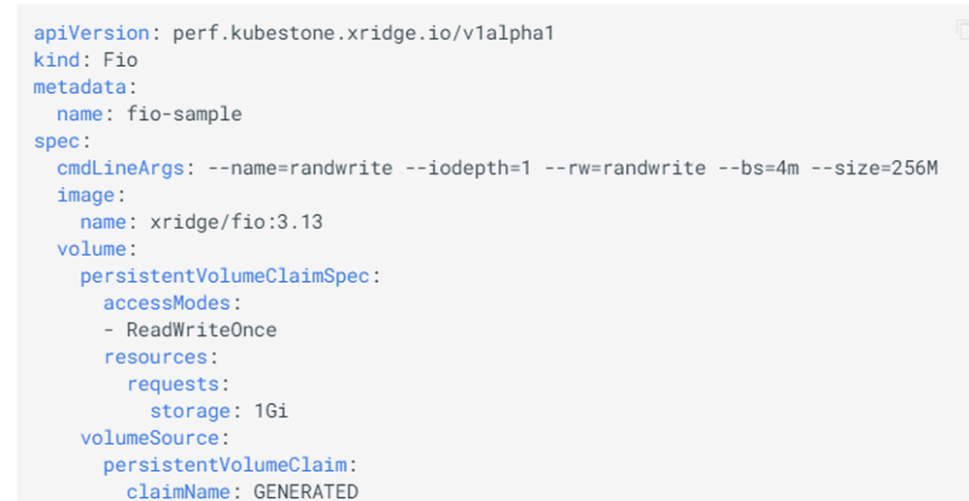The image size is (969, 501).
Task: Click the persistentVolumeClaimSpec key
Action: pos(225,276)
